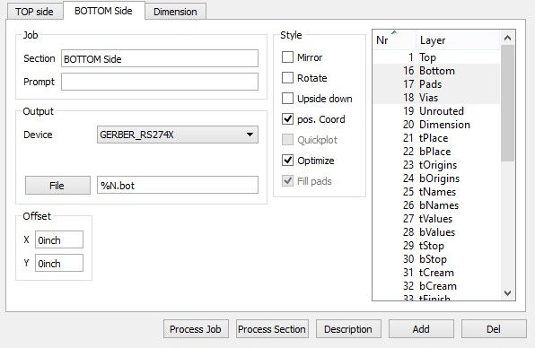Click the layer list scrollbar thumb

tap(507, 103)
